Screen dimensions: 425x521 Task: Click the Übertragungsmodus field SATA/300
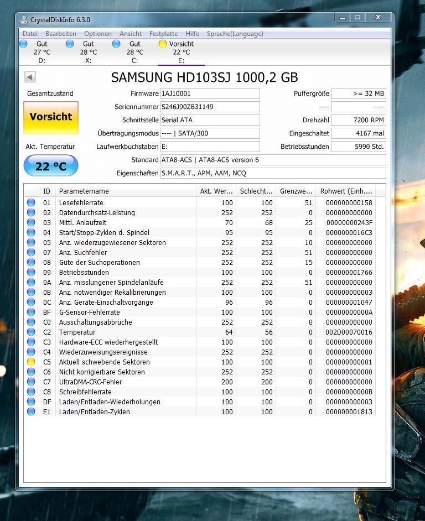coord(210,133)
